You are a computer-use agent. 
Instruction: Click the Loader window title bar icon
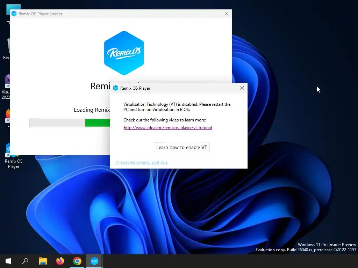coord(14,14)
